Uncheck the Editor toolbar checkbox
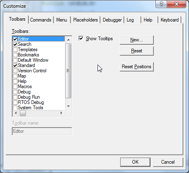Screen dimensions: 189x173 coord(15,39)
